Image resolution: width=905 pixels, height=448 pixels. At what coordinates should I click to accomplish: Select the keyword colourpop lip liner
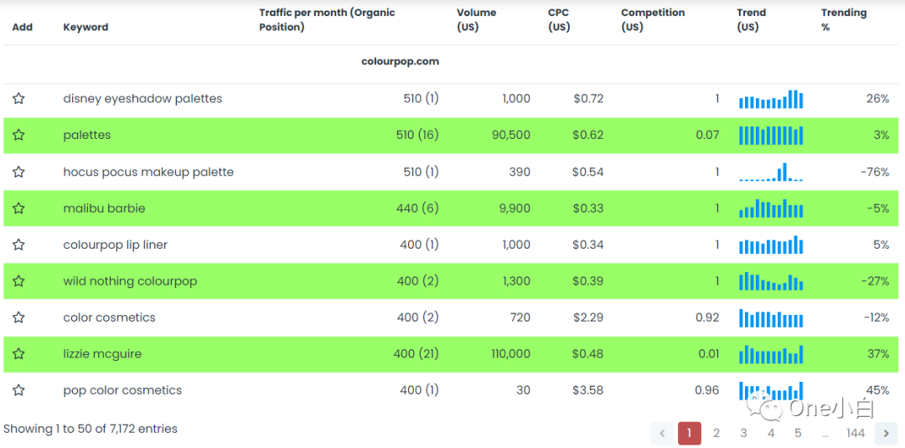115,245
